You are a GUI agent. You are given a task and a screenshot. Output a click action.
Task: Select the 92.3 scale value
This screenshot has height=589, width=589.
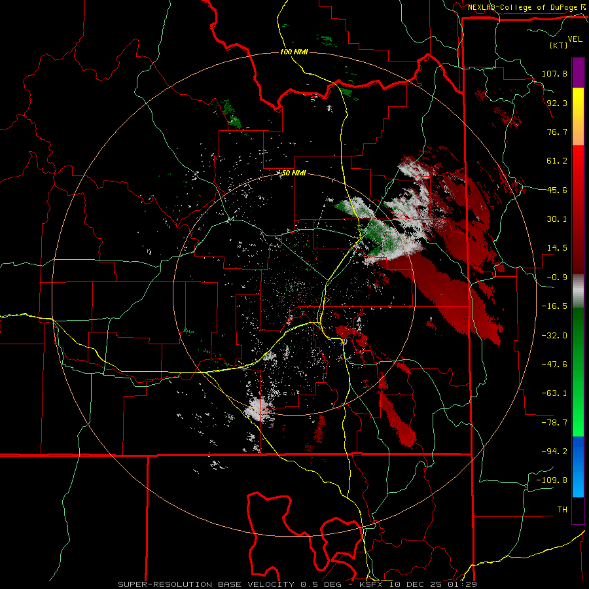point(557,103)
